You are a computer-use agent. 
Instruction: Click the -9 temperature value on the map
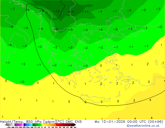(x=56, y=29)
